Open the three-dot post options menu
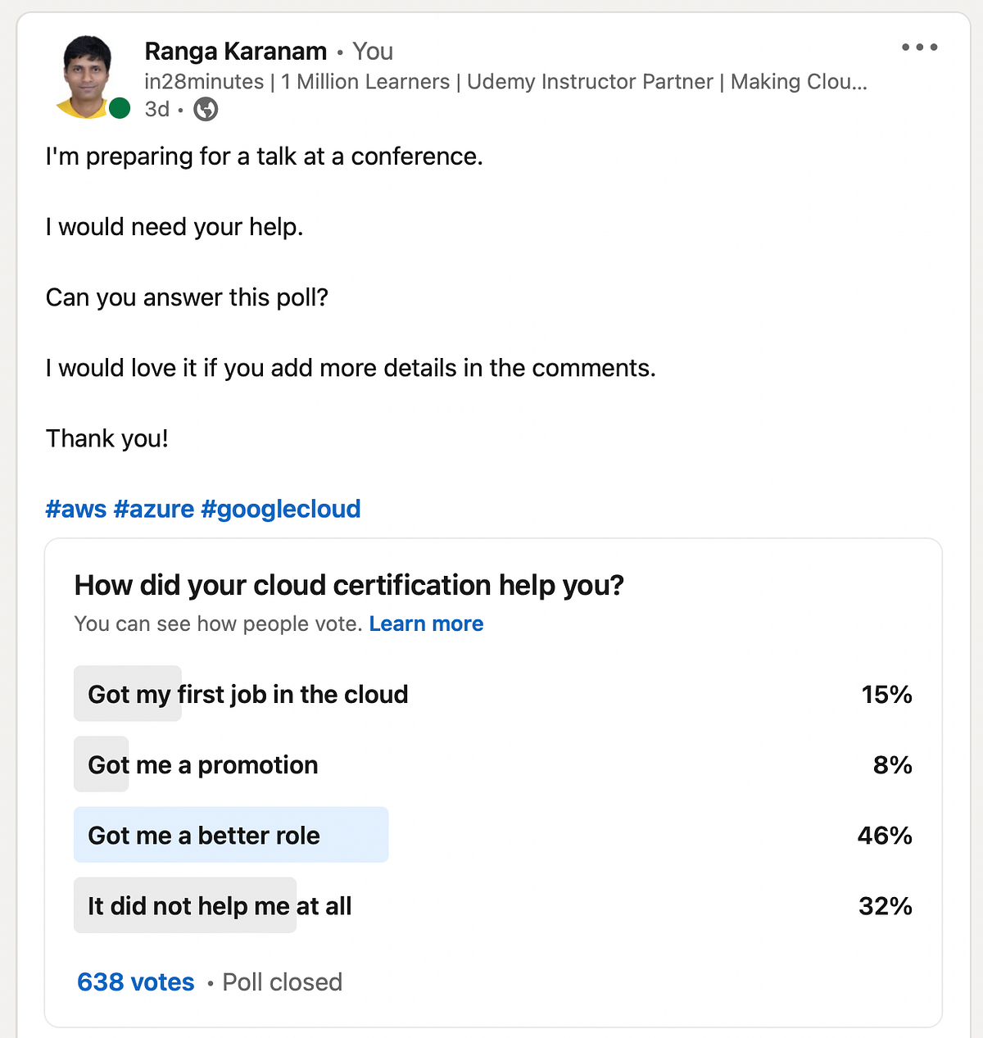Screen dimensions: 983x1038 click(x=919, y=48)
